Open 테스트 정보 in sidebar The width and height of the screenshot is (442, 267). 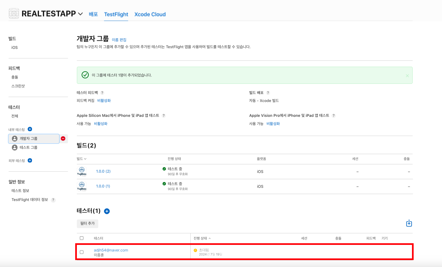[20, 191]
